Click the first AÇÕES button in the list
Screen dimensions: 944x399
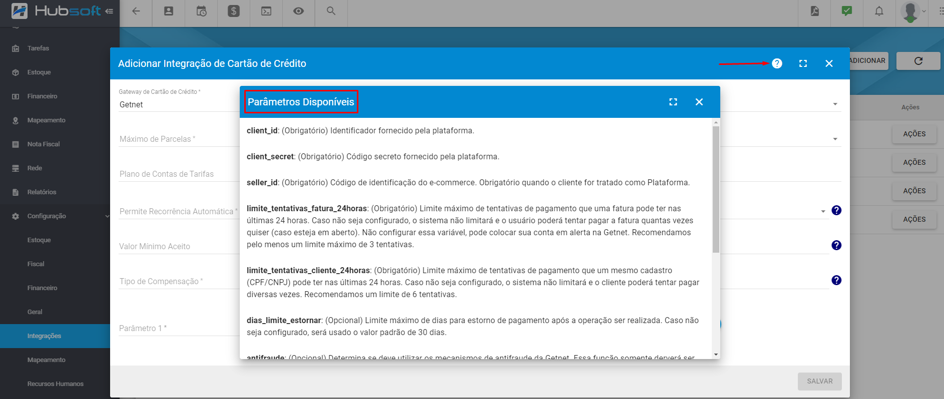tap(914, 134)
